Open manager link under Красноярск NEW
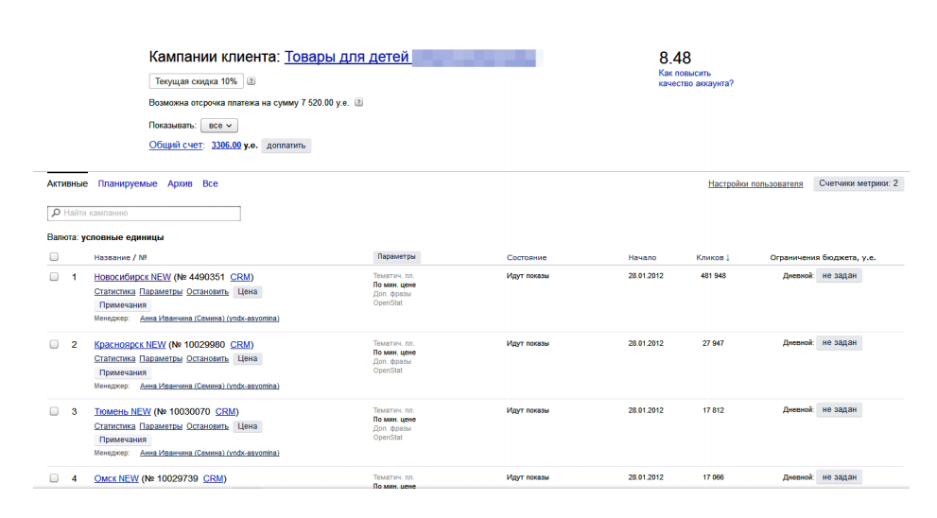 coord(209,386)
